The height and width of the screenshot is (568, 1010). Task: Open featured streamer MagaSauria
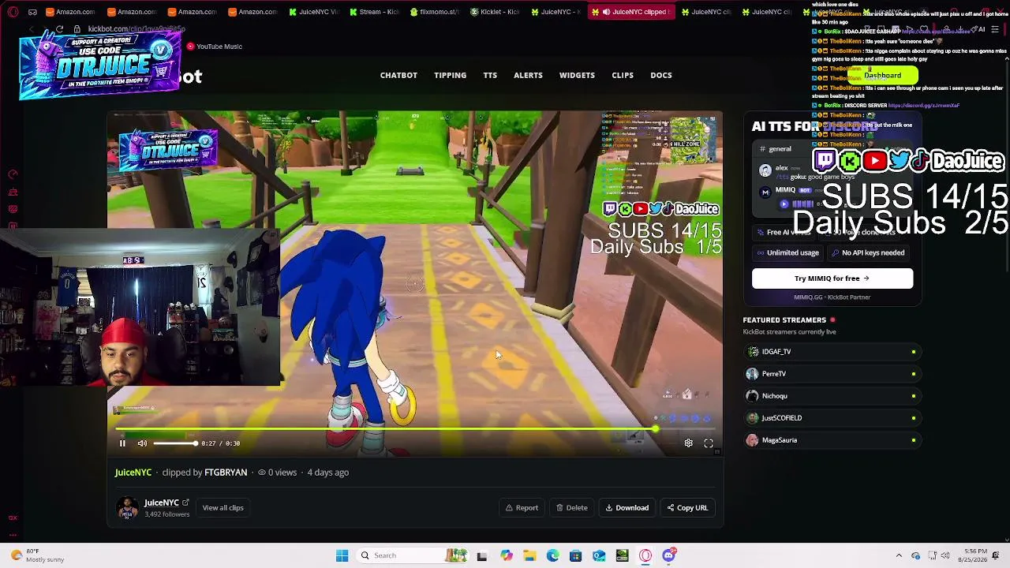pos(832,440)
